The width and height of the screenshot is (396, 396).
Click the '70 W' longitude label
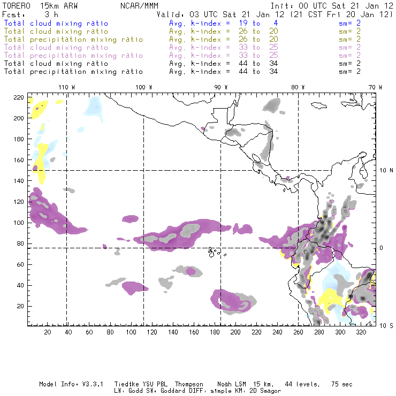point(375,87)
